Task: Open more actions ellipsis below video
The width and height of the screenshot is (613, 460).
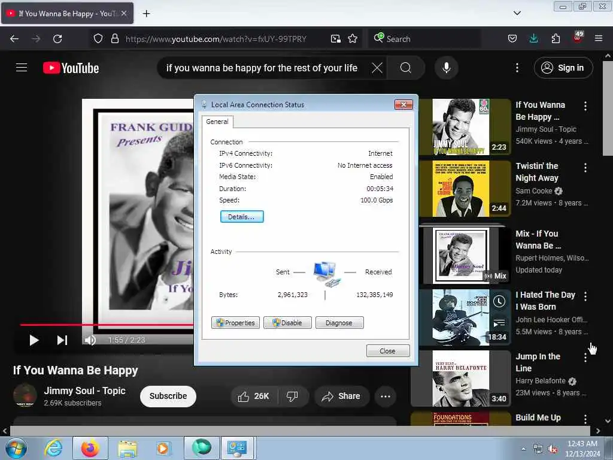Action: pos(386,397)
